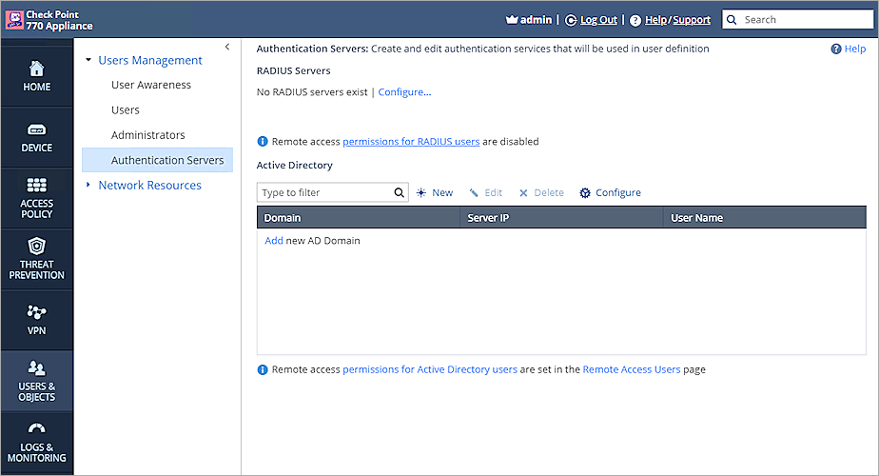879x476 pixels.
Task: Collapse the side navigation panel arrow
Action: pos(226,47)
